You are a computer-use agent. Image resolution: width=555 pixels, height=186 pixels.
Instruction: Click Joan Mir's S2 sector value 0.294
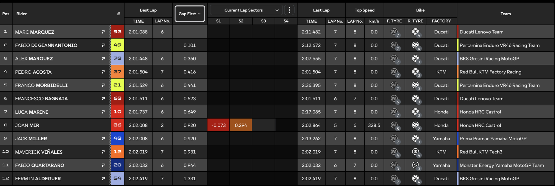pyautogui.click(x=241, y=125)
